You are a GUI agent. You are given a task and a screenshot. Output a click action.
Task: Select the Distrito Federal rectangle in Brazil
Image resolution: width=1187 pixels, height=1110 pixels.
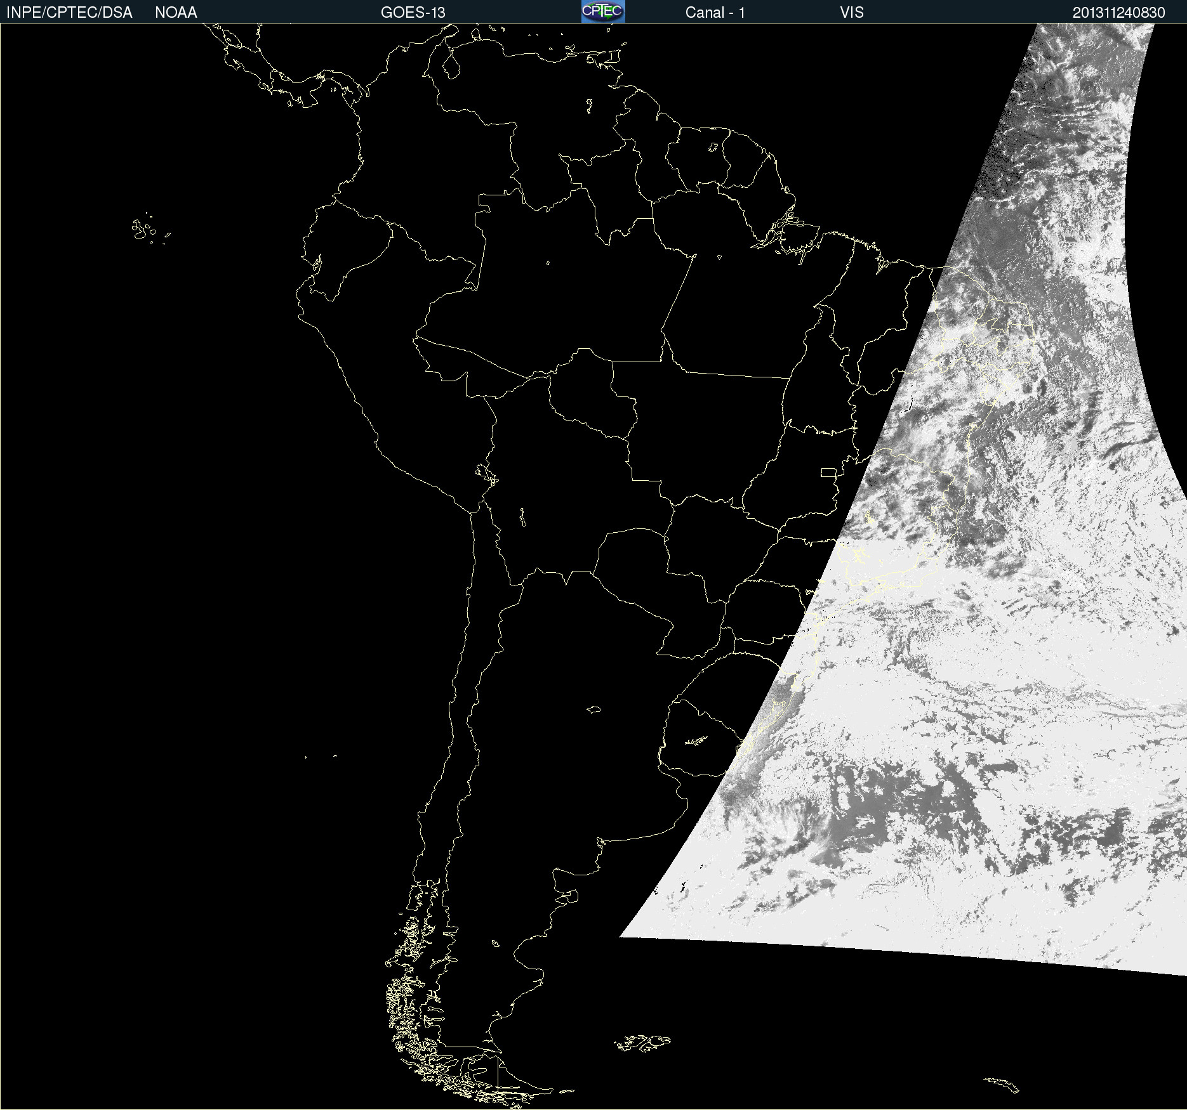click(x=828, y=472)
